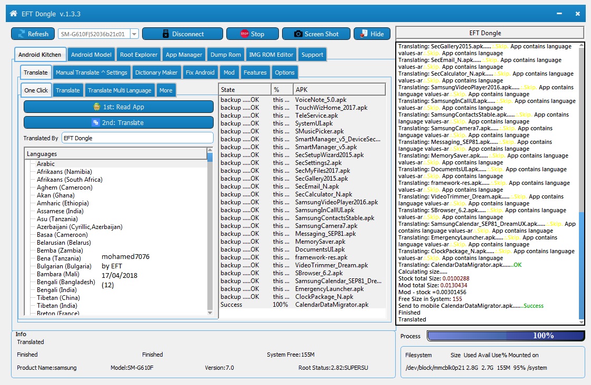Click the State column header

click(x=245, y=90)
